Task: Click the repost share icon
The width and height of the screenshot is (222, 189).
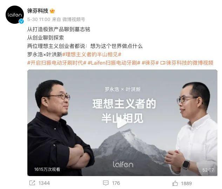Action: 32,183
